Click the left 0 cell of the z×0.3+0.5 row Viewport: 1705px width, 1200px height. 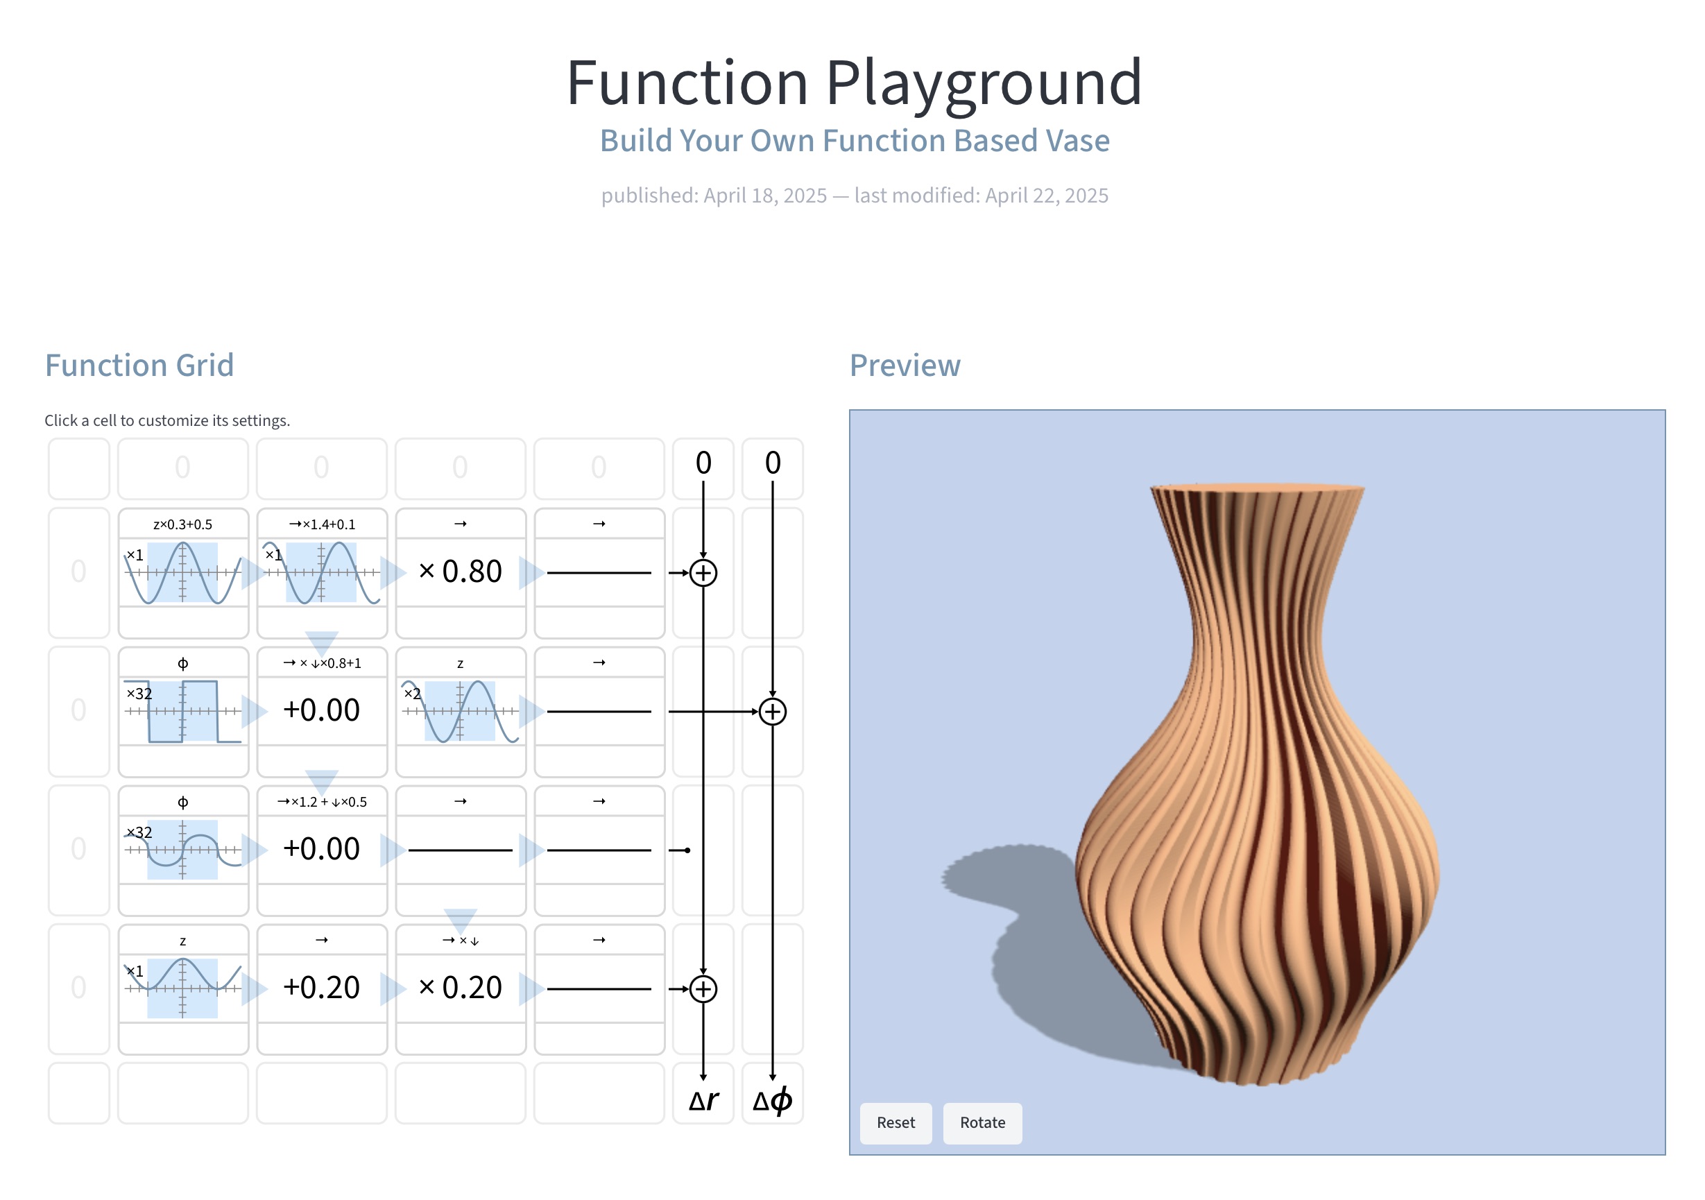pyautogui.click(x=78, y=572)
